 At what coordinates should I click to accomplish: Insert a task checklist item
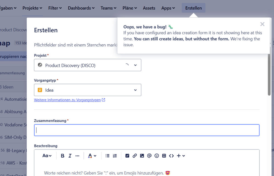[x=127, y=155]
